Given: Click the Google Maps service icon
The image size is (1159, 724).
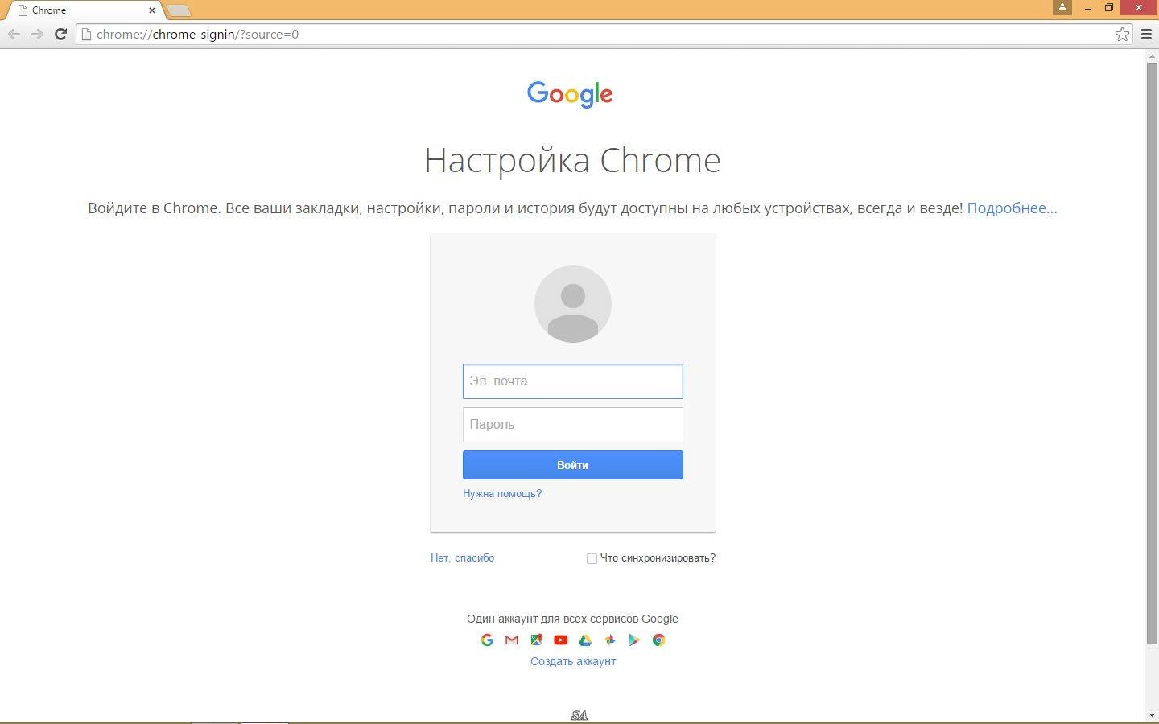Looking at the screenshot, I should pos(536,640).
